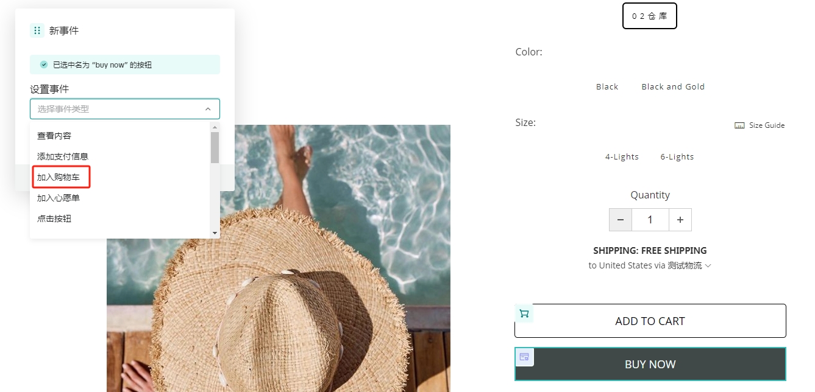Click the 新事件 panel title
The image size is (815, 392).
(x=64, y=30)
